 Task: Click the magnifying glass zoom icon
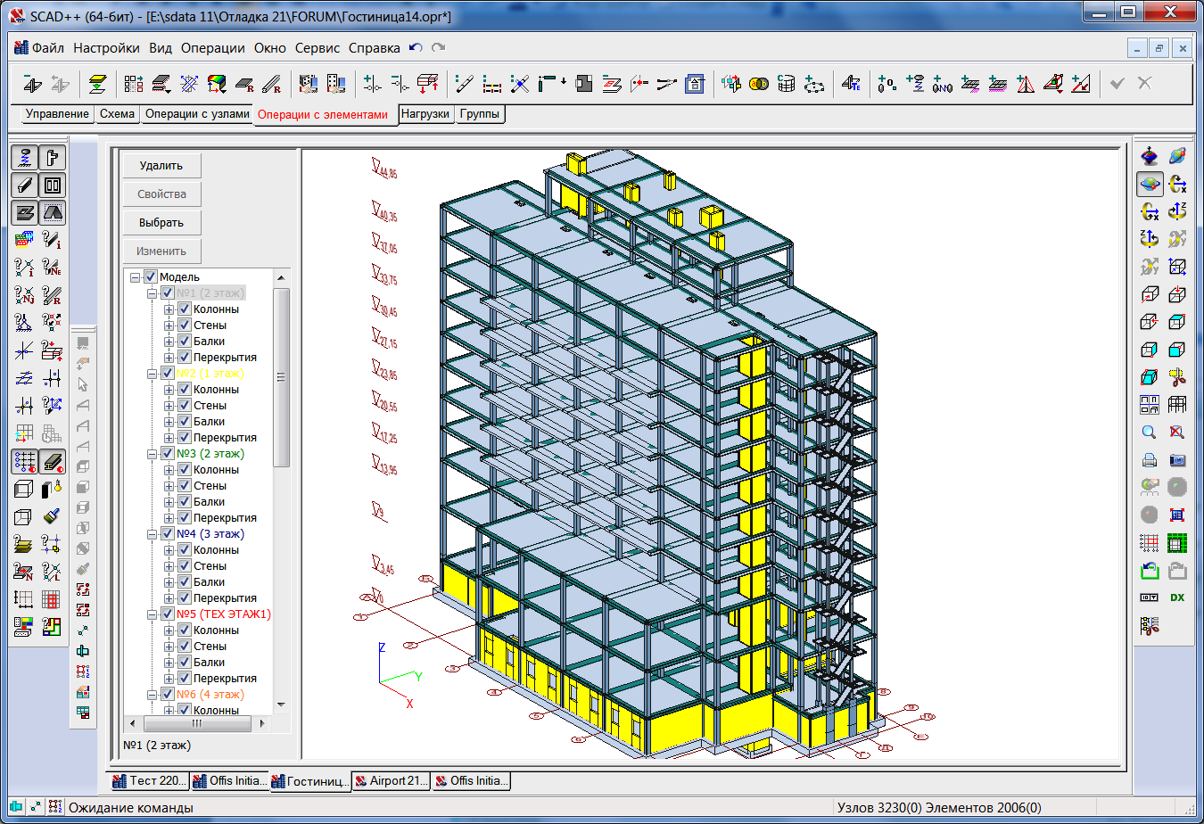[1150, 433]
